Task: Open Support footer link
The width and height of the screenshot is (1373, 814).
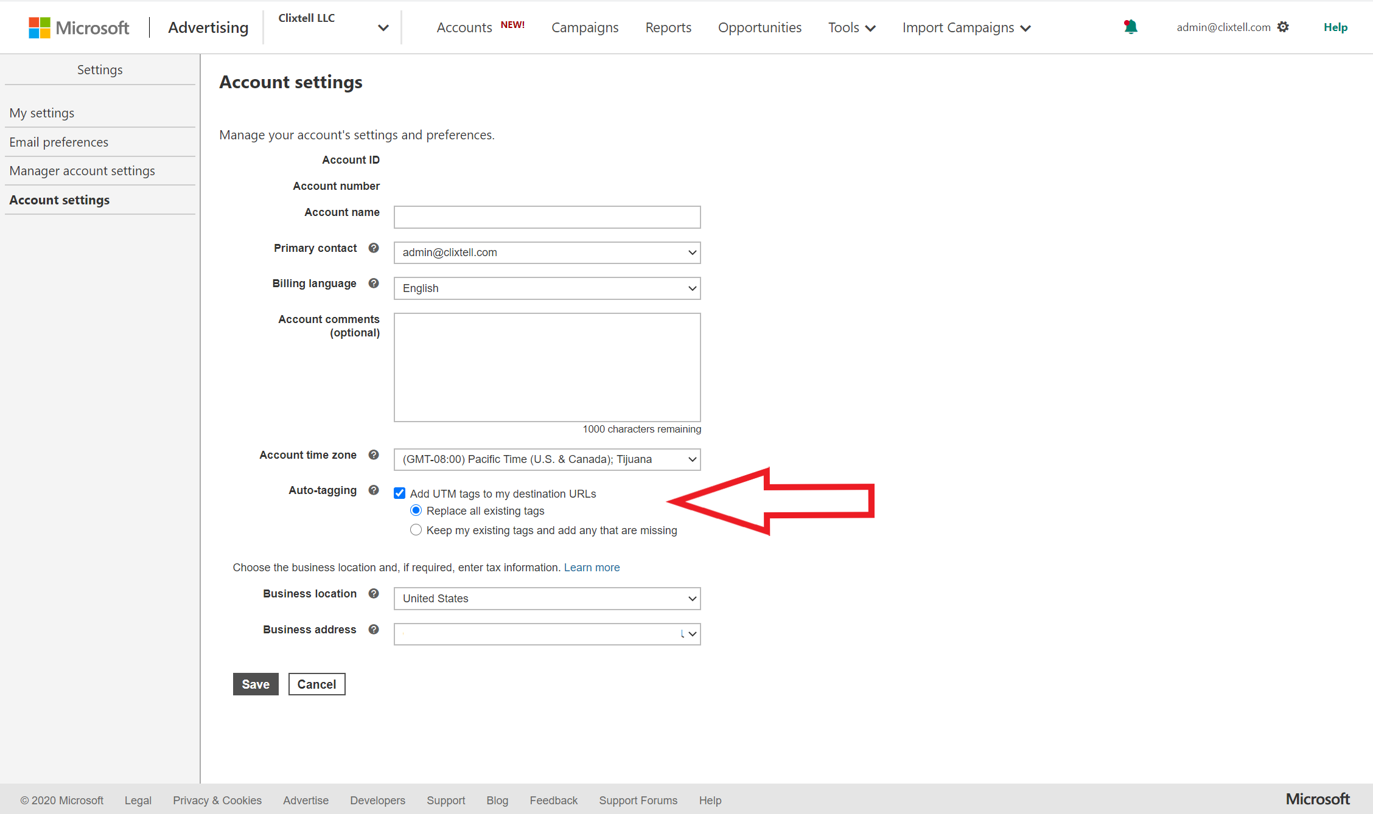Action: click(x=445, y=800)
